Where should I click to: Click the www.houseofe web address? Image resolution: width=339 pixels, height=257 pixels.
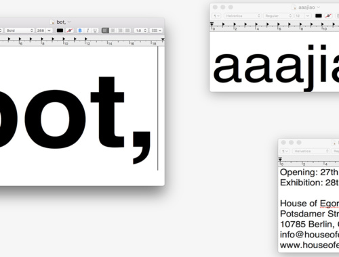309,245
